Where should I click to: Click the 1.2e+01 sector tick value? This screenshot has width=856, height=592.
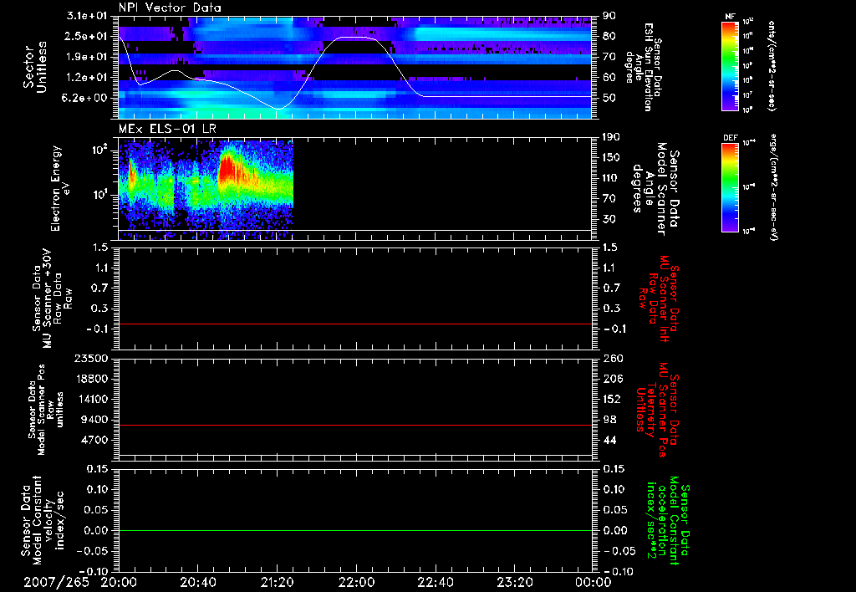pyautogui.click(x=88, y=77)
